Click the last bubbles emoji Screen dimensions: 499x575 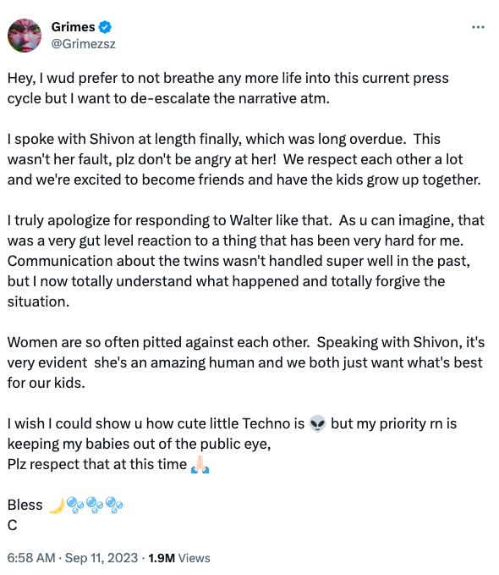[x=114, y=506]
